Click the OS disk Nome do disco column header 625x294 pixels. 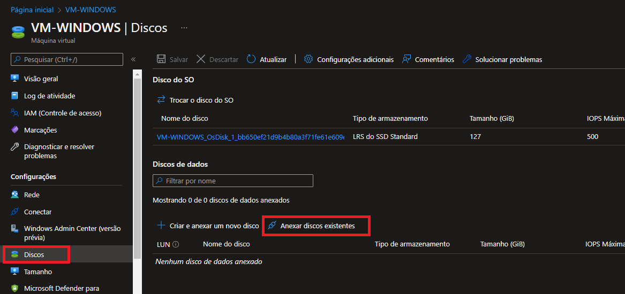point(185,118)
